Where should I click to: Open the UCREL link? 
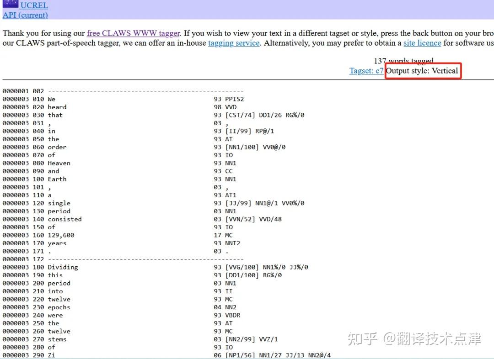pos(34,5)
